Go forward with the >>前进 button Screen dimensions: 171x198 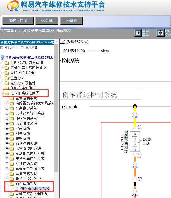tap(71, 21)
